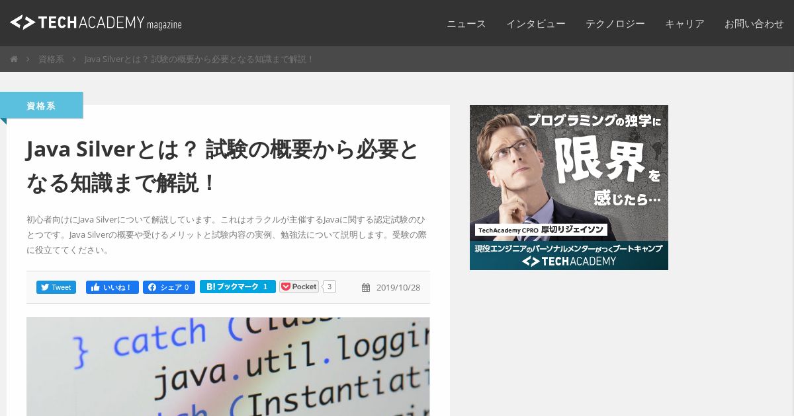Image resolution: width=794 pixels, height=416 pixels.
Task: Click the intro paragraph starting 初心者向けに
Action: pyautogui.click(x=226, y=234)
